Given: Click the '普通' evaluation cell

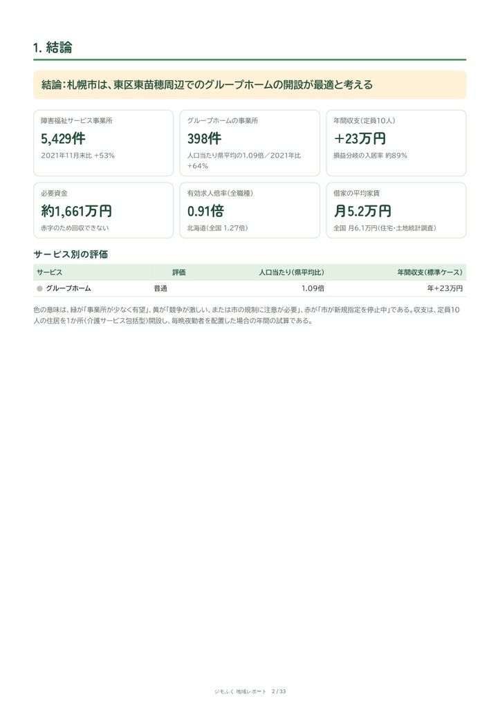Looking at the screenshot, I should tap(160, 288).
